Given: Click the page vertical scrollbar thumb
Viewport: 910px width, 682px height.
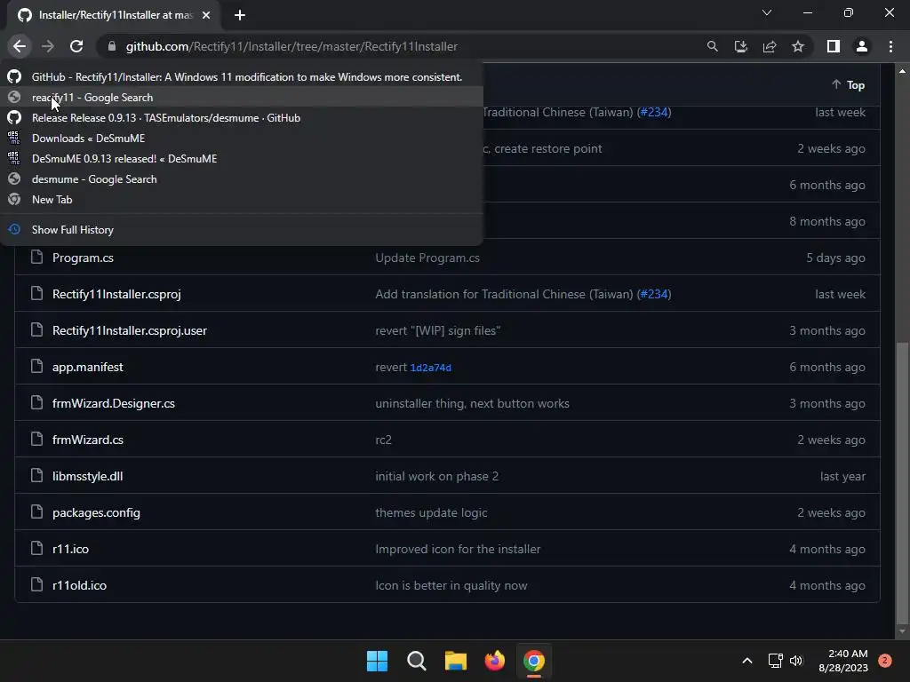Looking at the screenshot, I should click(902, 481).
